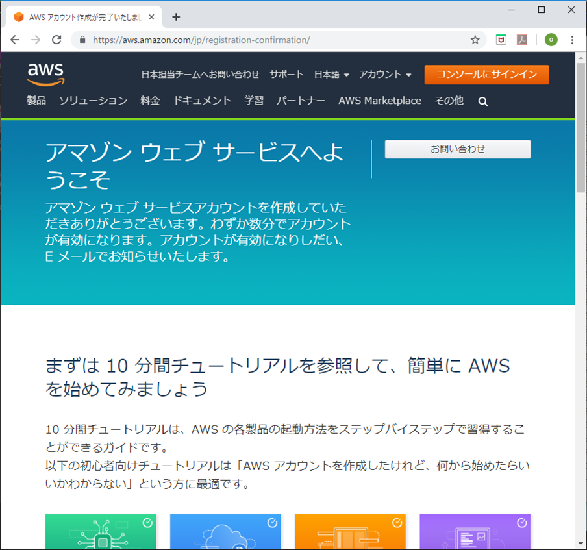
Task: Open the 学習 menu
Action: point(254,101)
